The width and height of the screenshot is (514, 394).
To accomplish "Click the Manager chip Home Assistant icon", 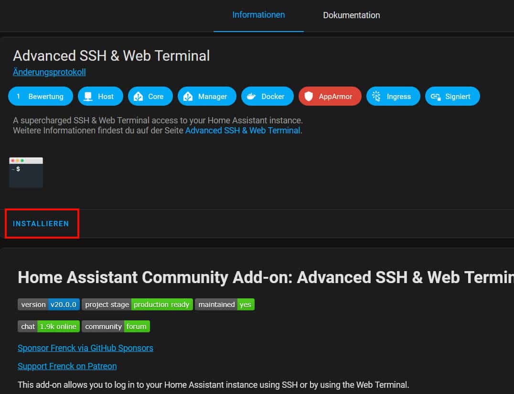I will pos(188,97).
